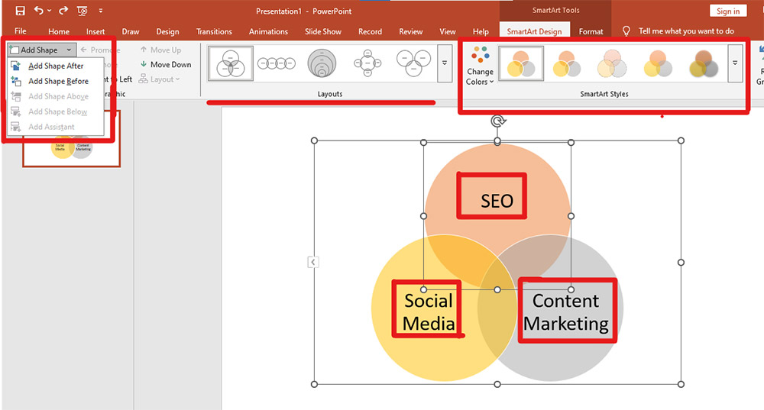The image size is (764, 410).
Task: Click the top-left SmartArt frame handle
Action: [x=314, y=140]
